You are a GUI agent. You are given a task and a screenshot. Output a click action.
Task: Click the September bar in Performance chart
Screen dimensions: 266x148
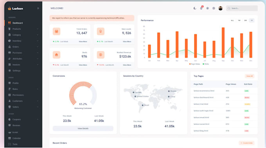pos(223,43)
